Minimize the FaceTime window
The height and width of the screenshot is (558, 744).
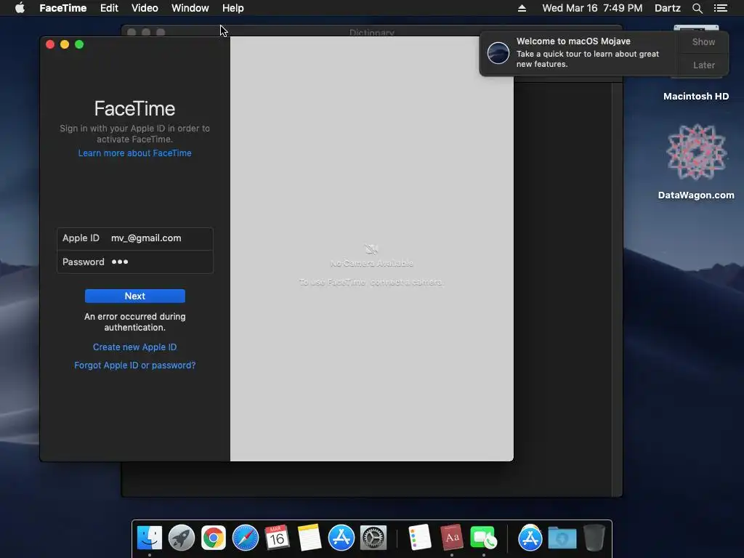(x=65, y=44)
